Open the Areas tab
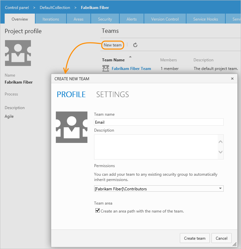The height and width of the screenshot is (249, 241). [x=78, y=19]
